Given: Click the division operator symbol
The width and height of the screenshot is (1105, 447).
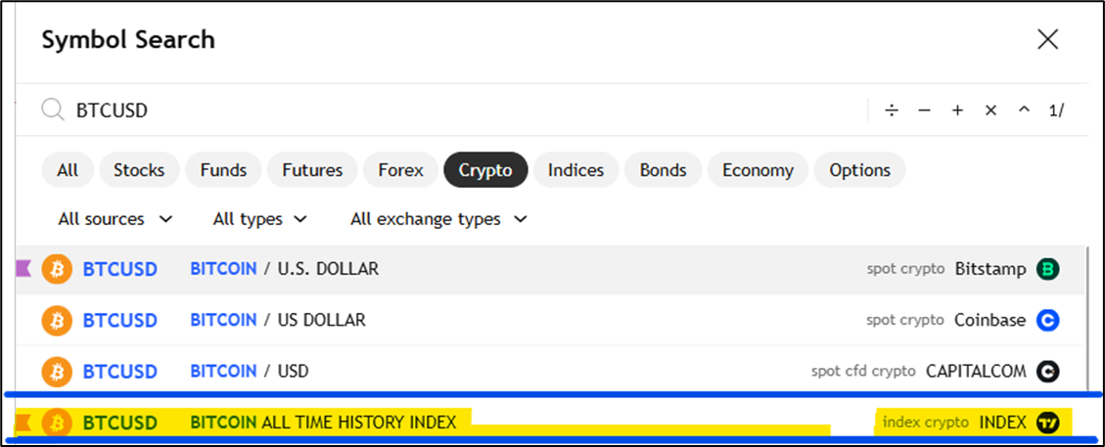Looking at the screenshot, I should pyautogui.click(x=892, y=111).
